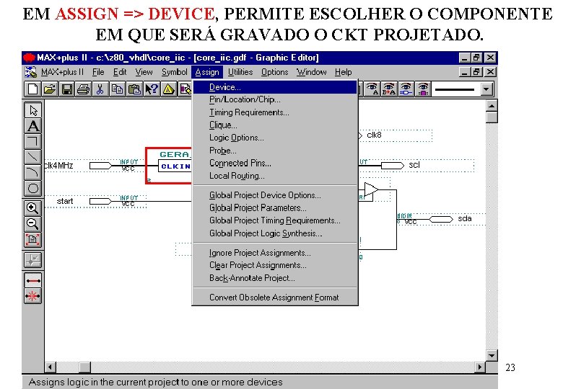This screenshot has width=563, height=389.
Task: Click the yellow warning triangle toolbar icon
Action: [x=168, y=89]
